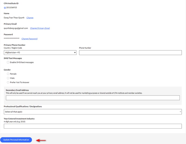Click the red arrow beside the Update button
This screenshot has height=144, width=186.
(41, 140)
